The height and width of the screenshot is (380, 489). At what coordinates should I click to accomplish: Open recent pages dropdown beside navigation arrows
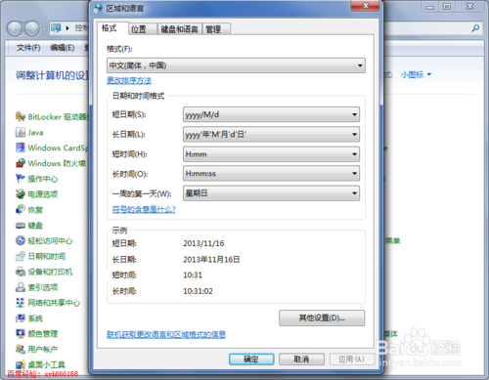point(44,29)
